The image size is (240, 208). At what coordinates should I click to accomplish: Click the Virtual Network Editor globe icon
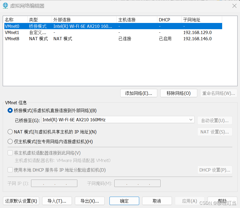(x=5, y=6)
